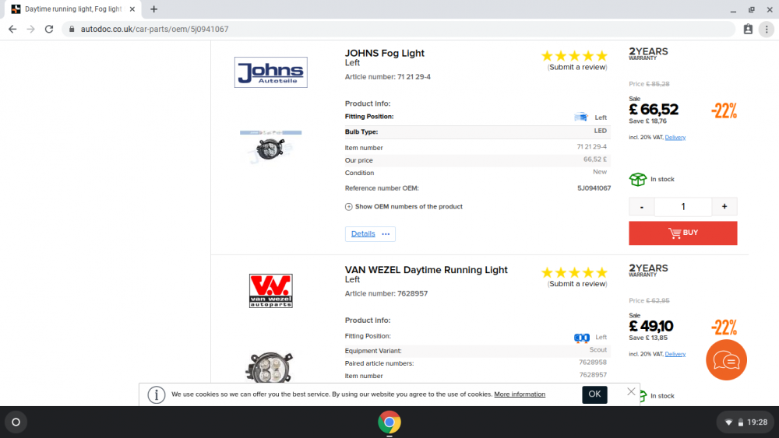Screen dimensions: 779x438
Task: Click the Chrome icon on the shelf
Action: tap(389, 422)
